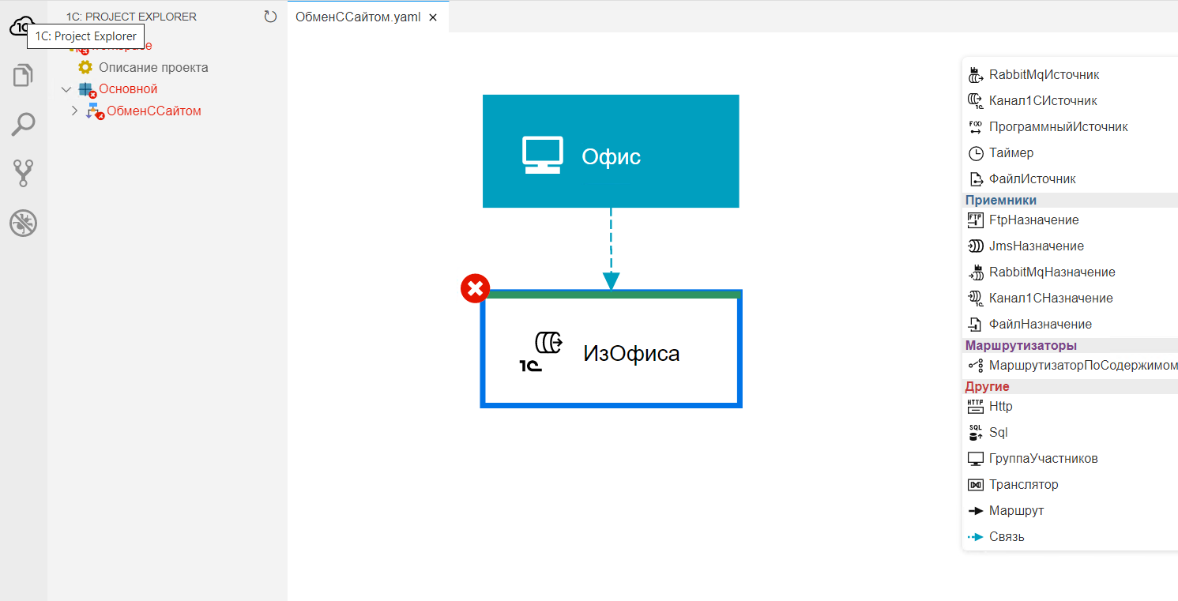Image resolution: width=1178 pixels, height=601 pixels.
Task: Activate the Связь dashed link tool
Action: coord(996,537)
